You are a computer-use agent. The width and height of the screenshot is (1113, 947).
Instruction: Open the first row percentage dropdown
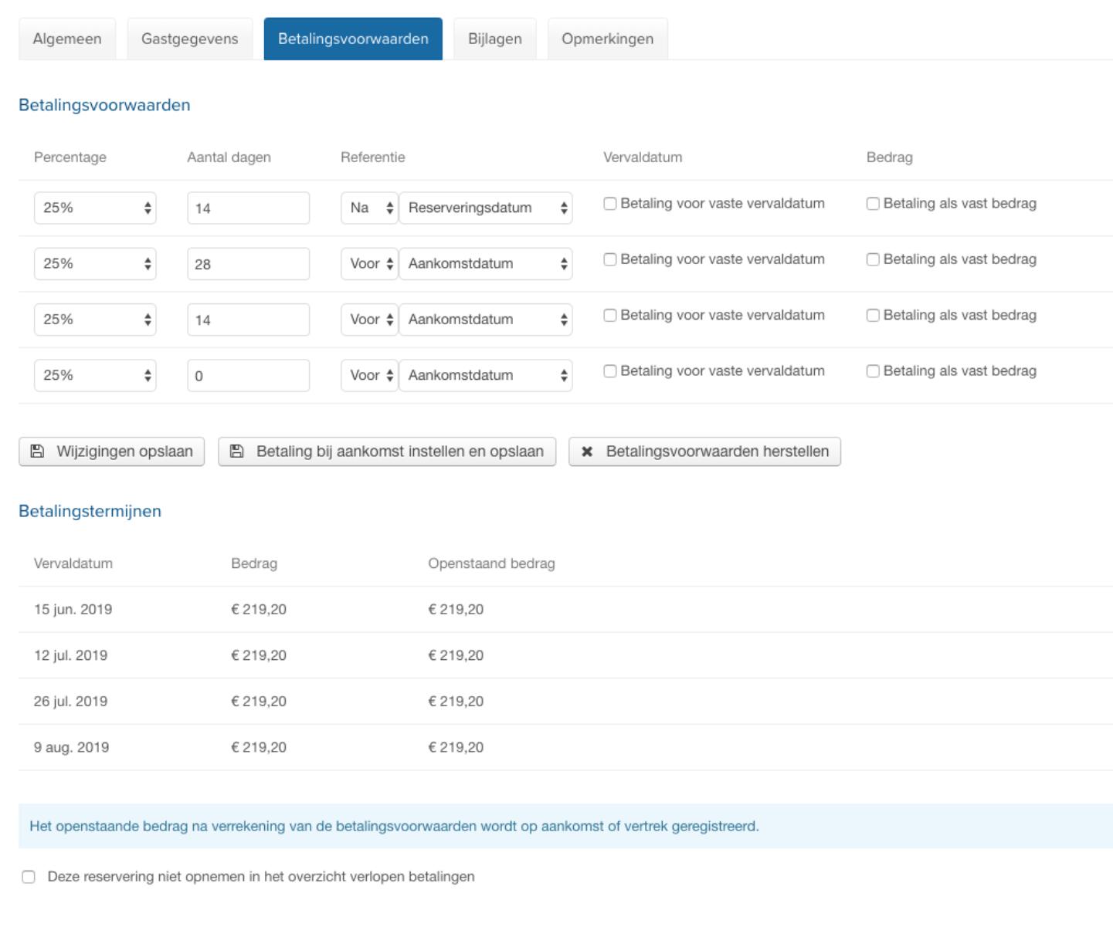95,208
